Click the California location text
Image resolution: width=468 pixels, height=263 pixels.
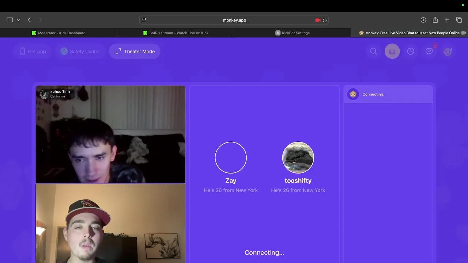(x=57, y=96)
